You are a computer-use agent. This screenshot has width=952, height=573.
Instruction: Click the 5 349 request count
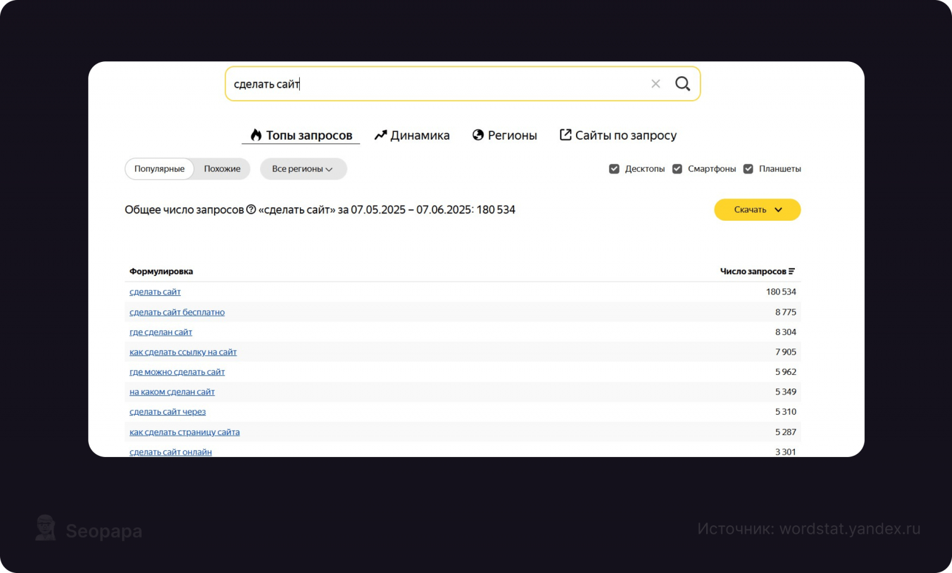tap(785, 392)
